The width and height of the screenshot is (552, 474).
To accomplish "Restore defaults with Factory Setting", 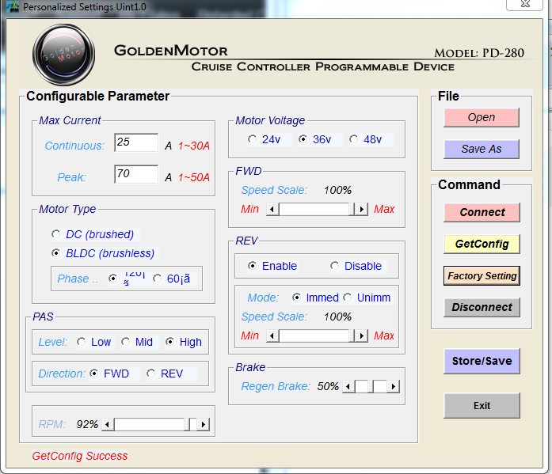I will [x=482, y=276].
